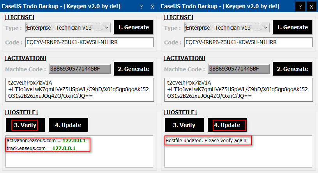Image resolution: width=318 pixels, height=173 pixels.
Task: Expand the license Type dropdown in the left window
Action: [68, 27]
